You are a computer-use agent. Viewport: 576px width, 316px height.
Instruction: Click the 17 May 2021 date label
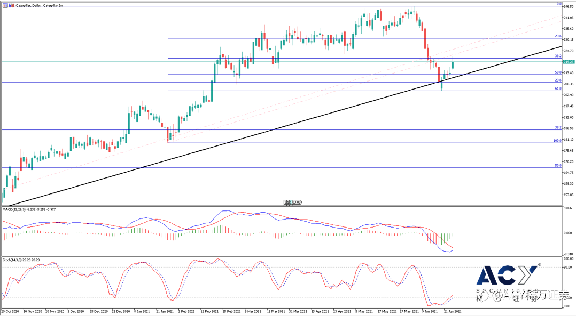(387, 312)
